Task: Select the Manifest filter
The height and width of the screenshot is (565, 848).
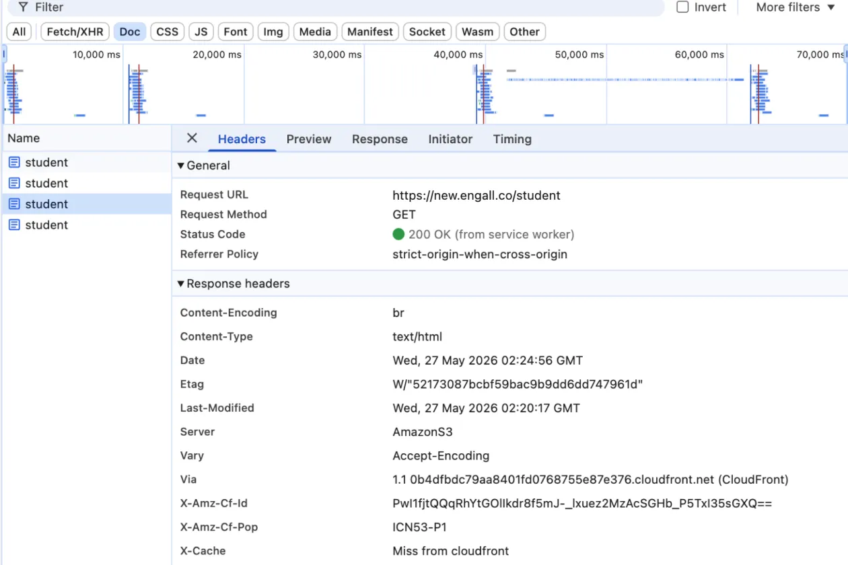Action: click(370, 32)
